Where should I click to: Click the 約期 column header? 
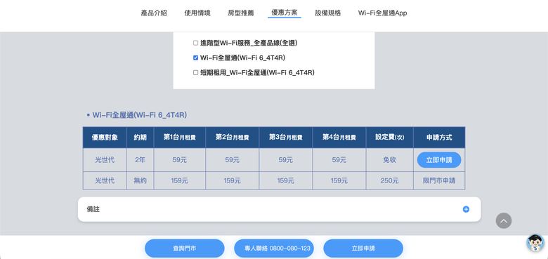(x=140, y=138)
